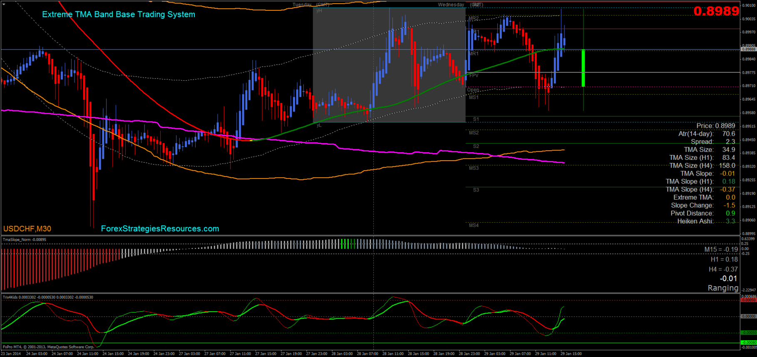Select the MS2 pivot level label

click(474, 133)
